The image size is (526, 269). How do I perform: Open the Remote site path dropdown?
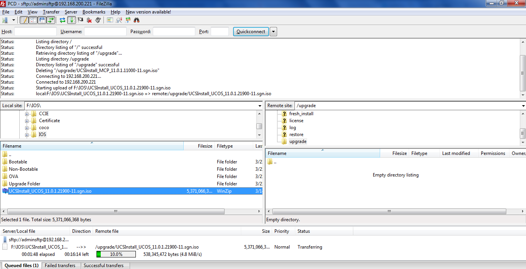(523, 106)
